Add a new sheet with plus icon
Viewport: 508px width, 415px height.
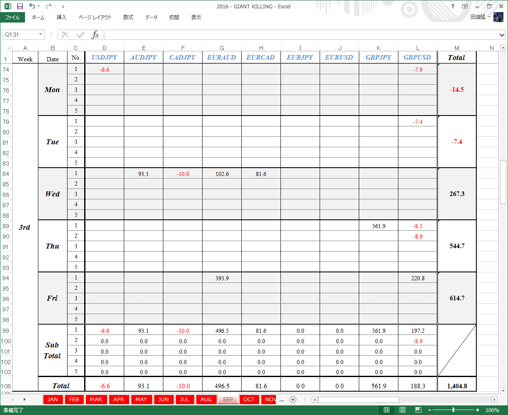(x=293, y=400)
